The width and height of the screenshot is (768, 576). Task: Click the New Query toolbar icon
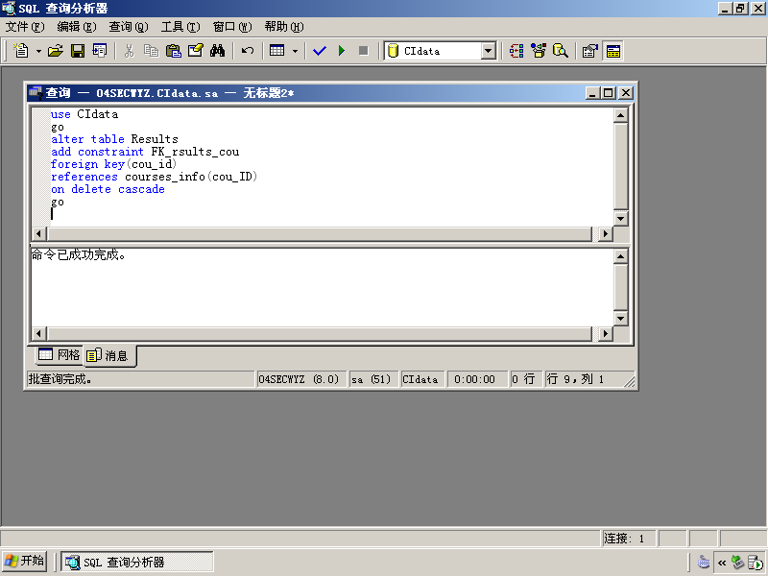pyautogui.click(x=21, y=51)
